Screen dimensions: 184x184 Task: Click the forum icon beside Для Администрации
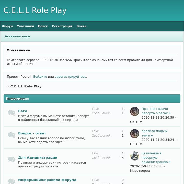pyautogui.click(x=11, y=159)
